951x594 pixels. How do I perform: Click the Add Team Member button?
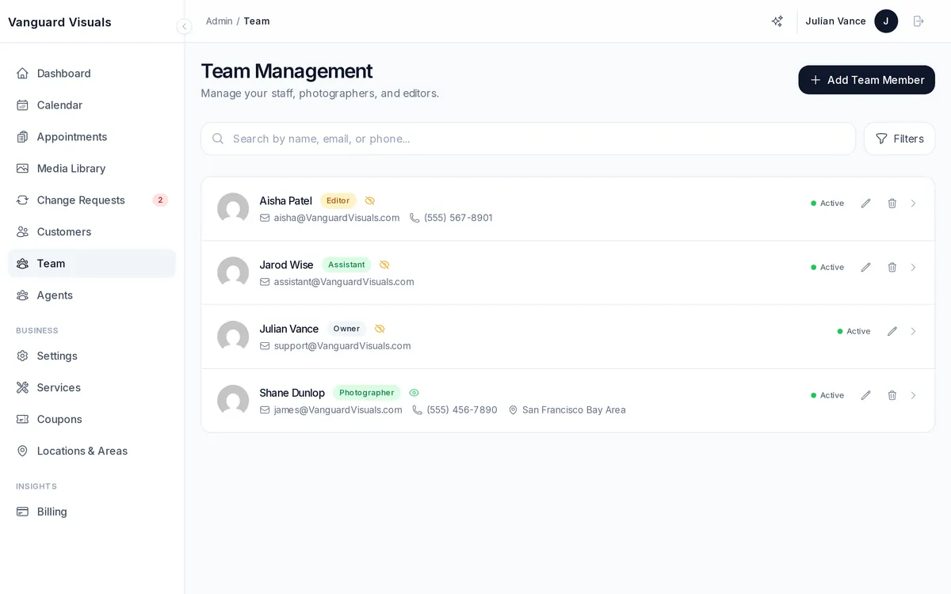click(866, 80)
